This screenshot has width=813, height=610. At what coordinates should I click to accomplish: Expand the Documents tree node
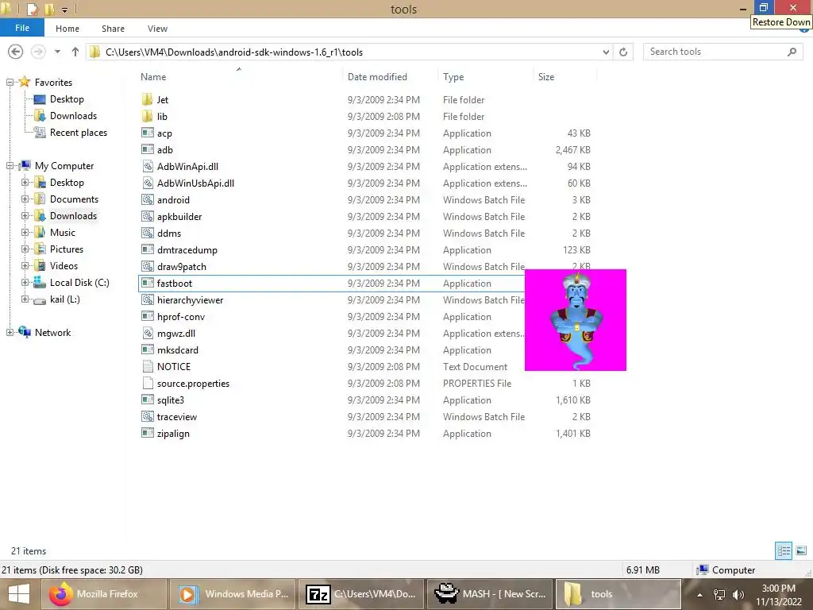tap(25, 199)
